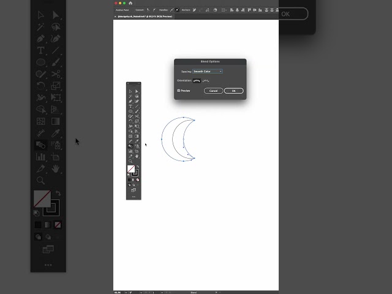Select the Selection tool in the small floating Tools panel

pyautogui.click(x=130, y=91)
